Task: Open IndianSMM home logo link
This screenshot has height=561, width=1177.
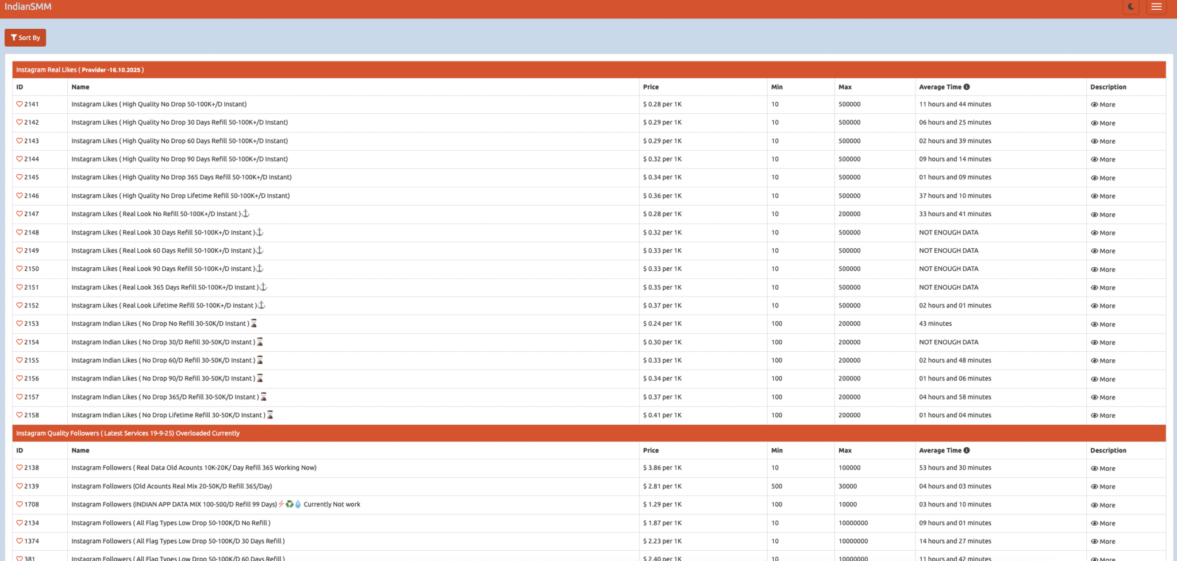Action: pyautogui.click(x=28, y=7)
